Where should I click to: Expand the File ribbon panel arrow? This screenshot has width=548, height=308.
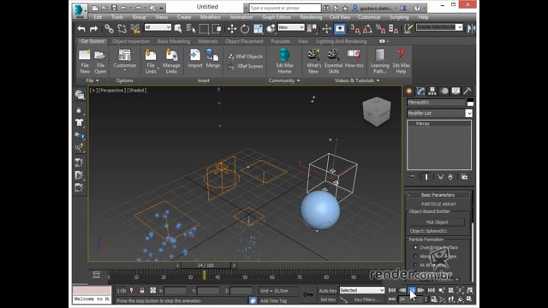pyautogui.click(x=97, y=80)
